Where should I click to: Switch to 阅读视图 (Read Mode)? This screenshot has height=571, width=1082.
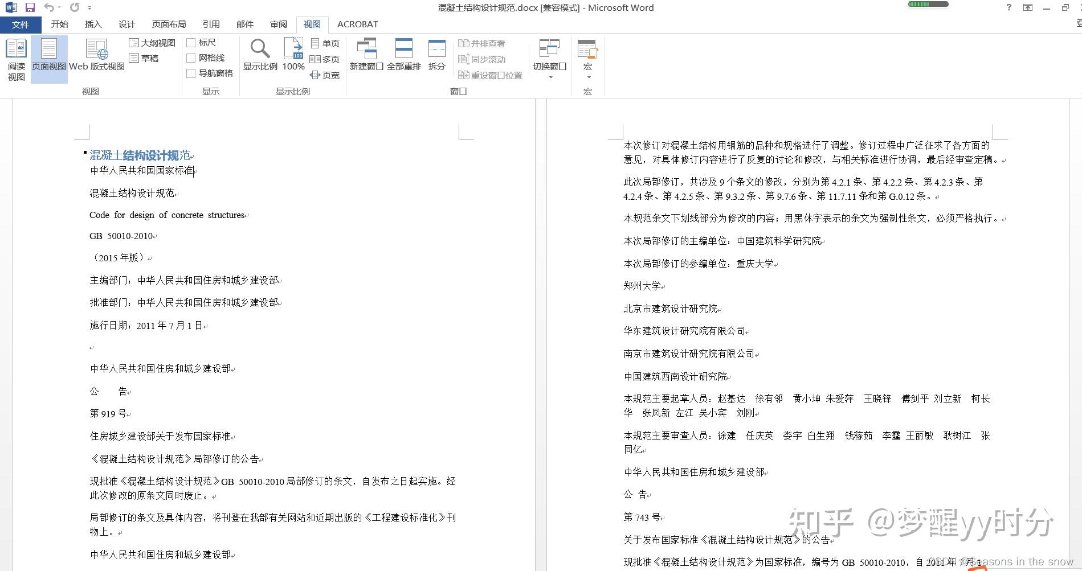pos(16,60)
